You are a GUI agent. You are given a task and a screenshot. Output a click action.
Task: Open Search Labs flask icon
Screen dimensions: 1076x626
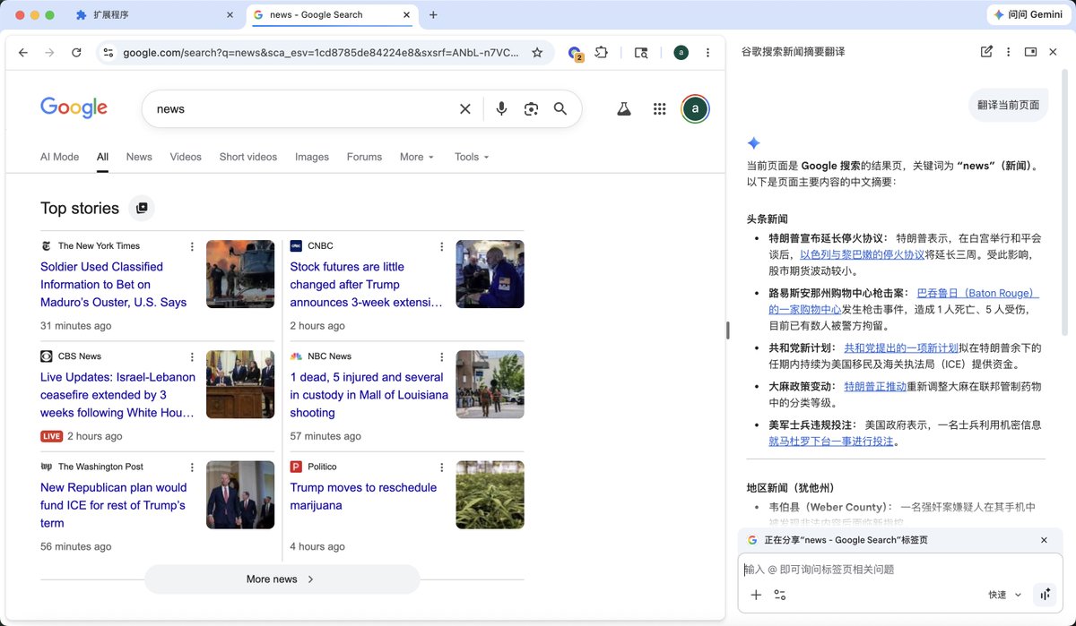[623, 108]
